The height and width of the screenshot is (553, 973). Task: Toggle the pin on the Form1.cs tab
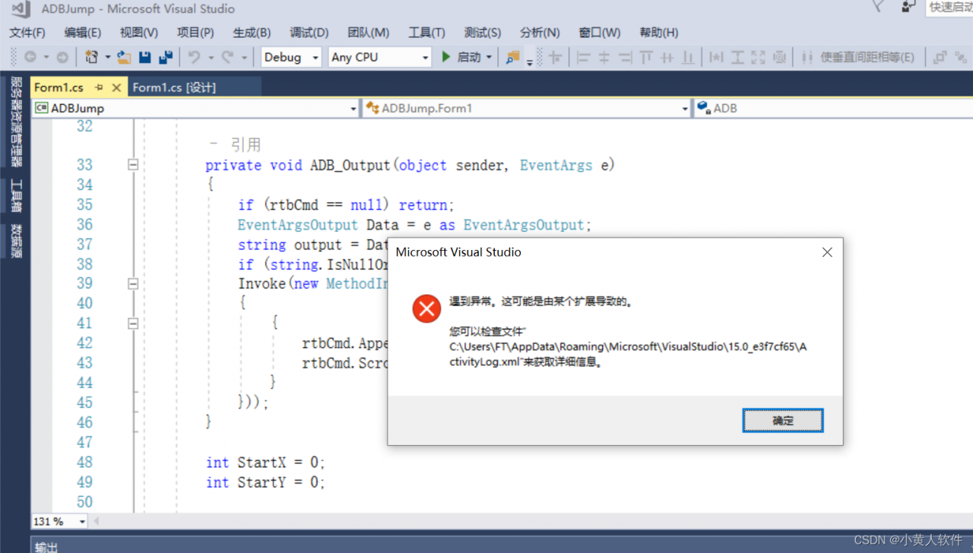99,87
